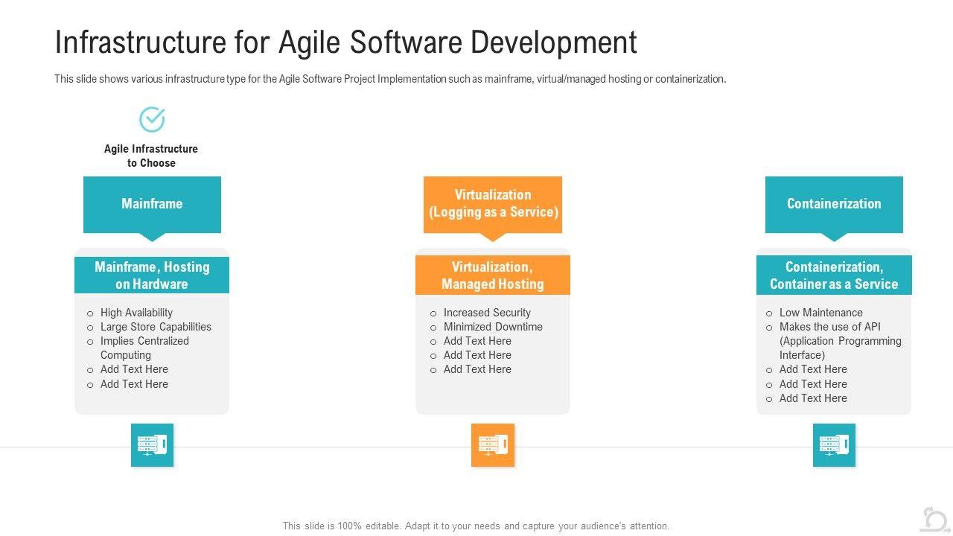Select the "Virtualization (Logging as a Service)" orange box
This screenshot has height=536, width=953.
493,205
